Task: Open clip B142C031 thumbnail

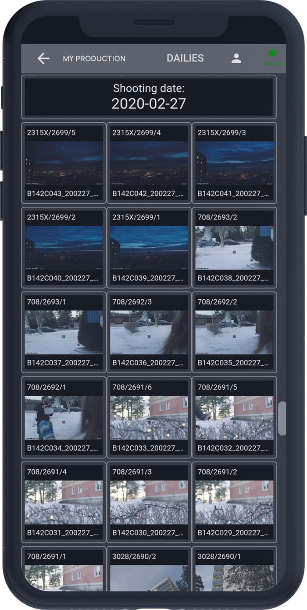Action: pyautogui.click(x=64, y=501)
